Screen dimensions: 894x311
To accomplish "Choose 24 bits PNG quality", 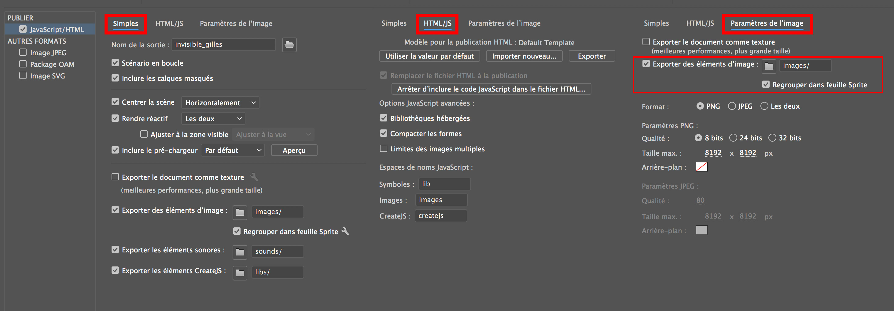I will [733, 138].
